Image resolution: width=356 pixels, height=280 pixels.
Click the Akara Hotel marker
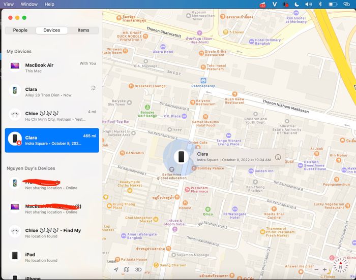click(x=163, y=47)
